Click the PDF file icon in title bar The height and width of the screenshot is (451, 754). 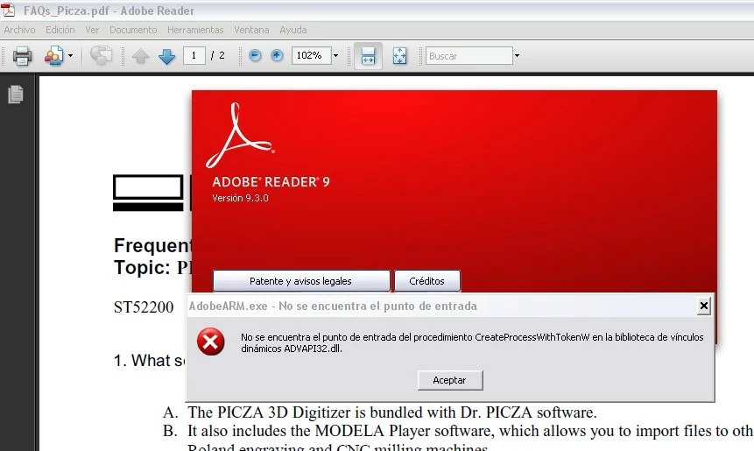(x=8, y=10)
